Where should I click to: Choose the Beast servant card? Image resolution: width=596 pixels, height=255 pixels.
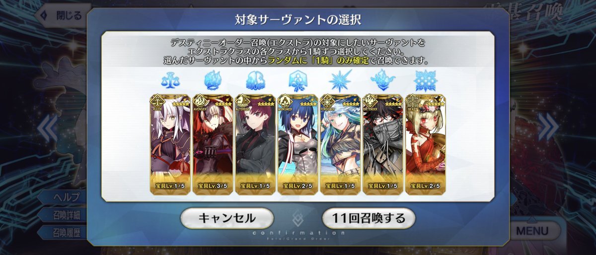pyautogui.click(x=426, y=144)
